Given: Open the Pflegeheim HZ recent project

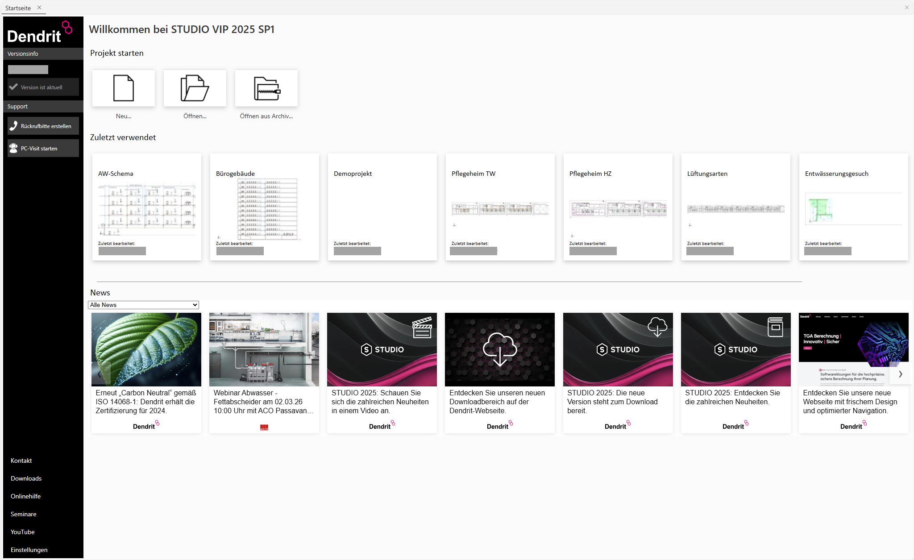Looking at the screenshot, I should click(x=618, y=207).
